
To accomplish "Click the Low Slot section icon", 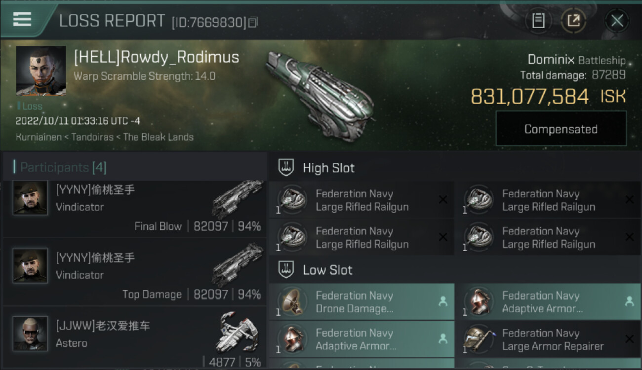I will (286, 269).
